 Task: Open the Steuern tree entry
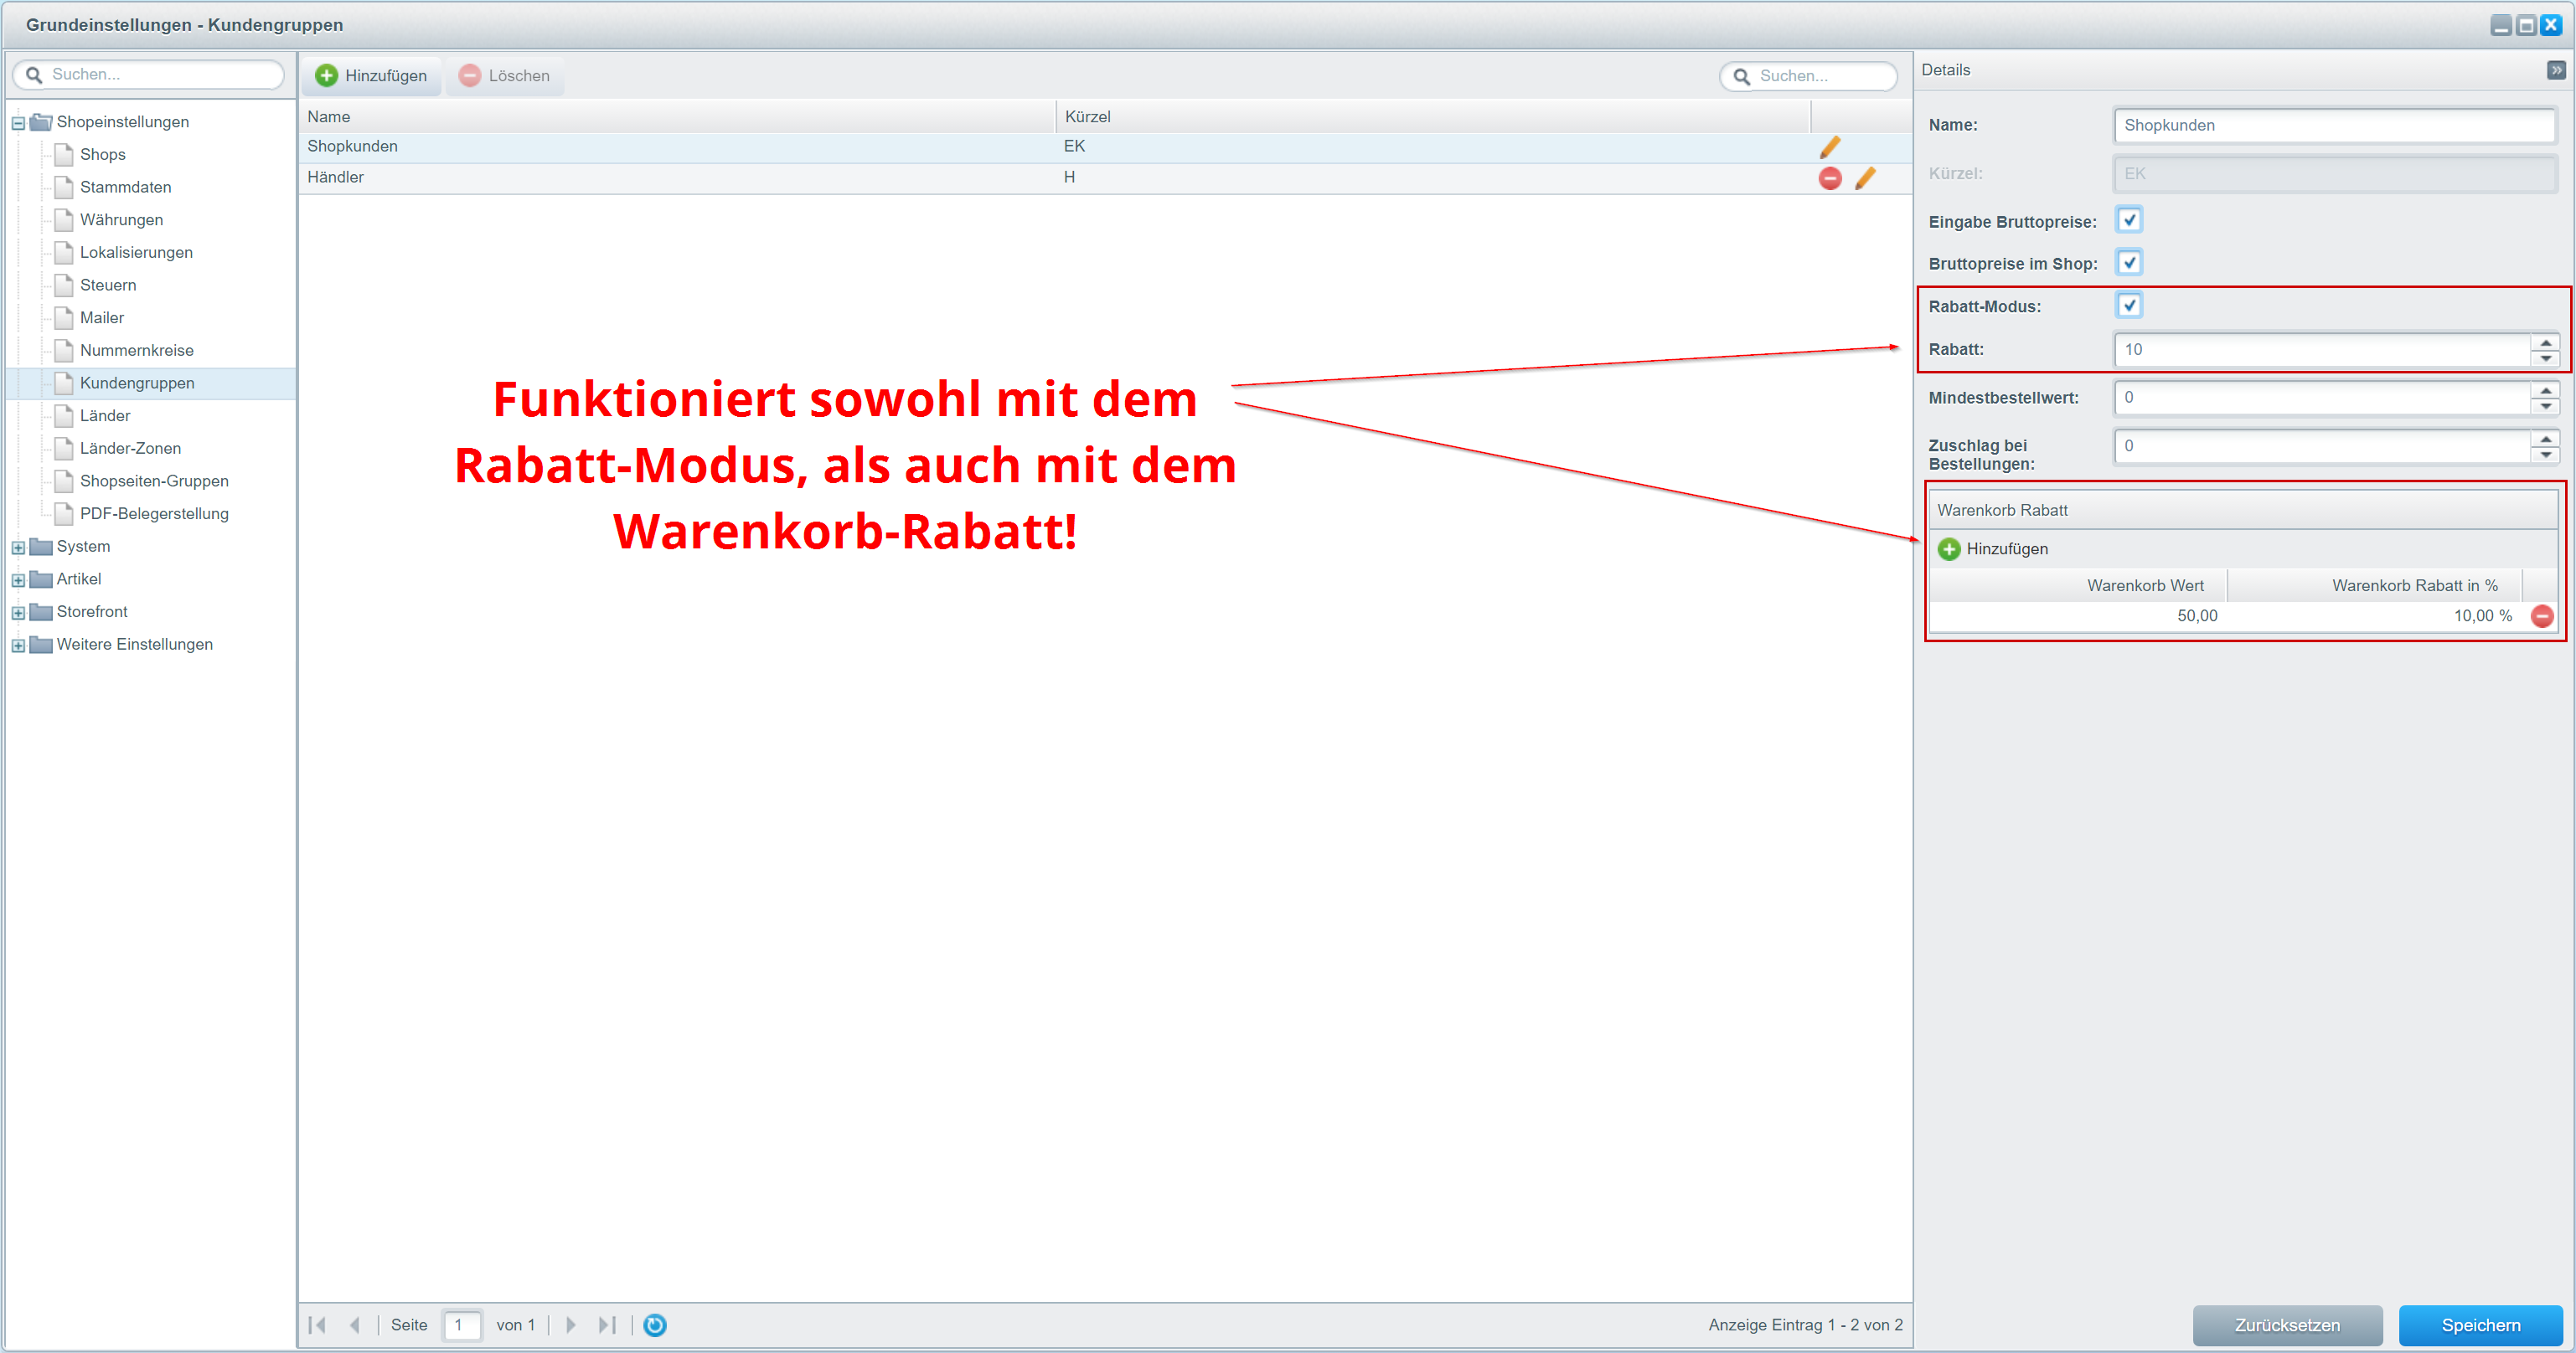[108, 286]
